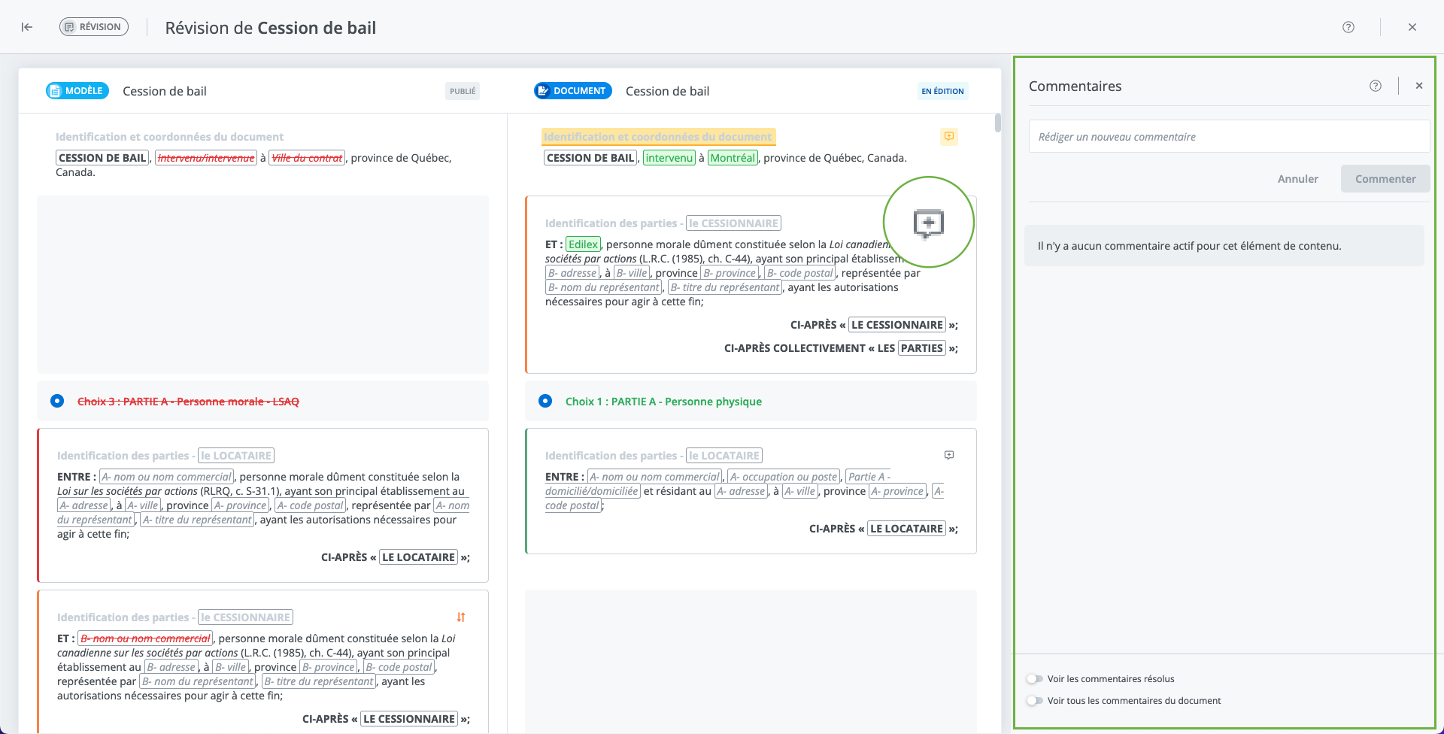Click the document vertical scrollbar

pos(998,123)
